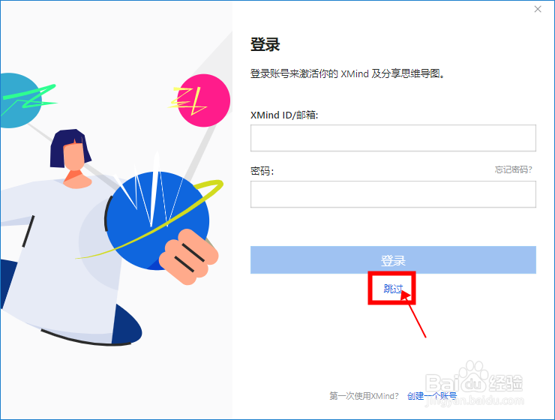Click the pink circle illustration

[x=203, y=100]
